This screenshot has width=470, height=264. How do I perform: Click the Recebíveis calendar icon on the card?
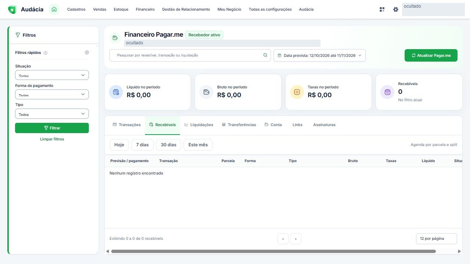[x=387, y=92]
